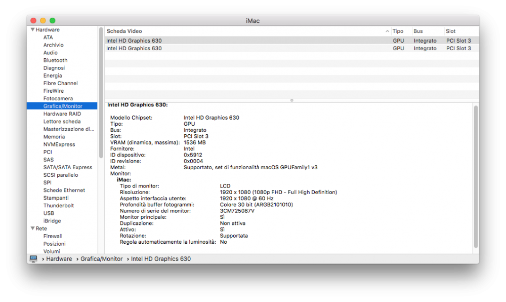Click the split pane divider handle dot
Image resolution: width=506 pixels, height=302 pixels.
pyautogui.click(x=292, y=100)
